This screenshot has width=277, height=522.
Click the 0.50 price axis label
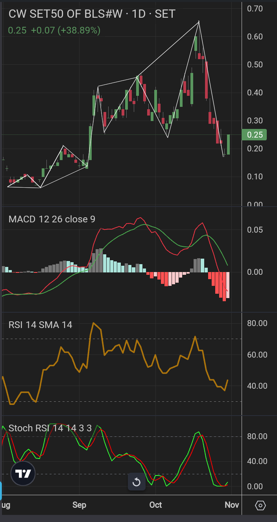[255, 65]
